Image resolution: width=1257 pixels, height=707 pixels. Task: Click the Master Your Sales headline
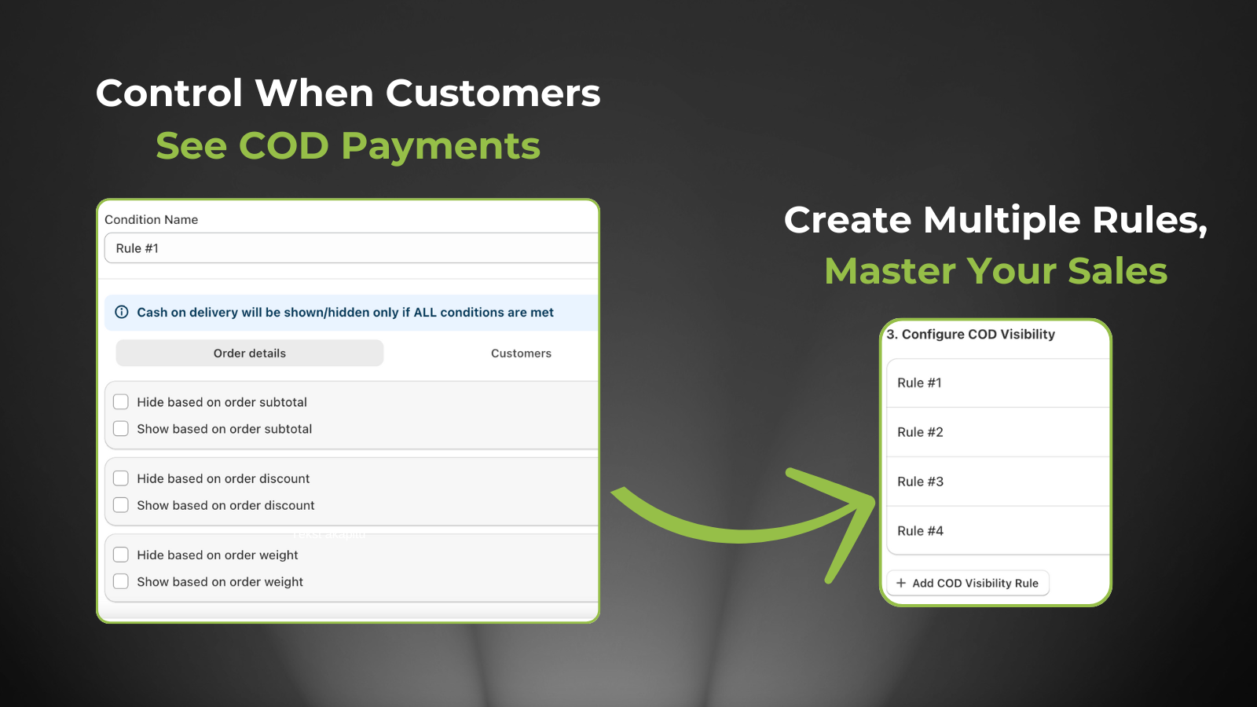[995, 271]
